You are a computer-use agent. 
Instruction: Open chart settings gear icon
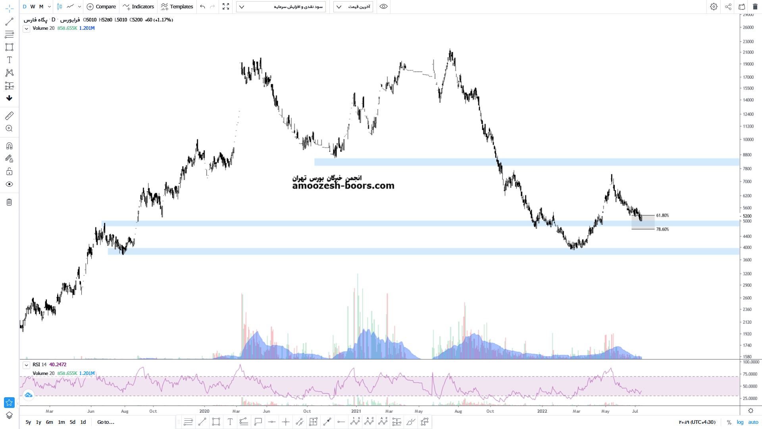[x=714, y=7]
